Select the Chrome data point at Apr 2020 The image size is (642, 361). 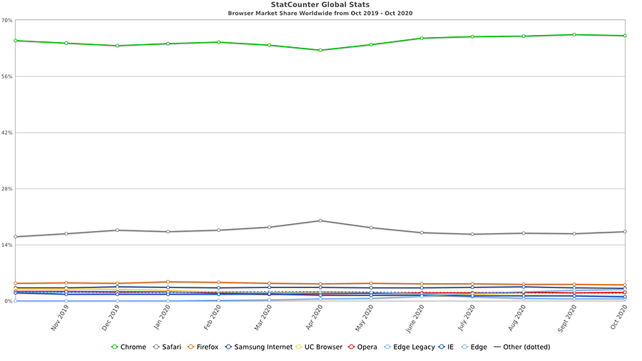coord(320,51)
